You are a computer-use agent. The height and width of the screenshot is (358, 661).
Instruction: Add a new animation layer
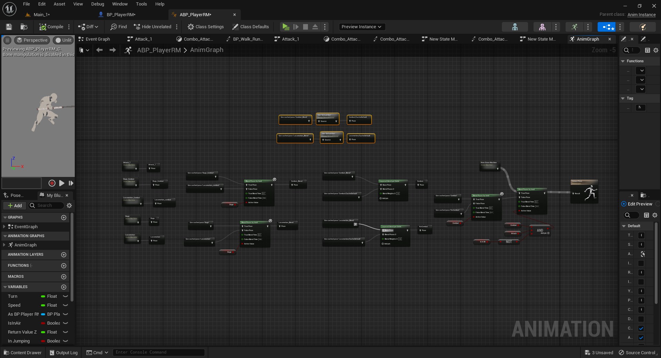63,255
